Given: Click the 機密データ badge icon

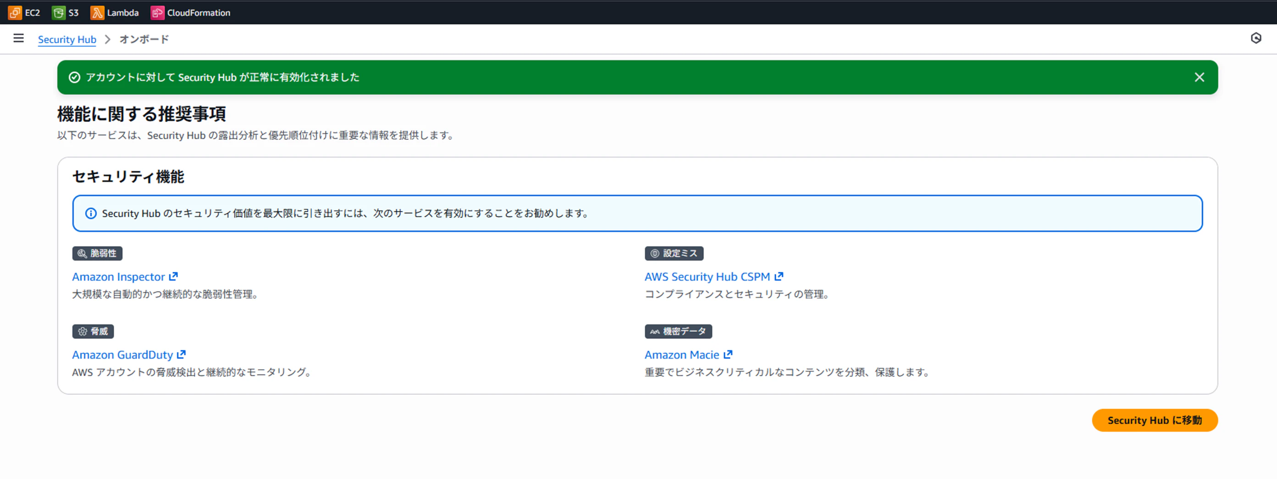Looking at the screenshot, I should 655,331.
